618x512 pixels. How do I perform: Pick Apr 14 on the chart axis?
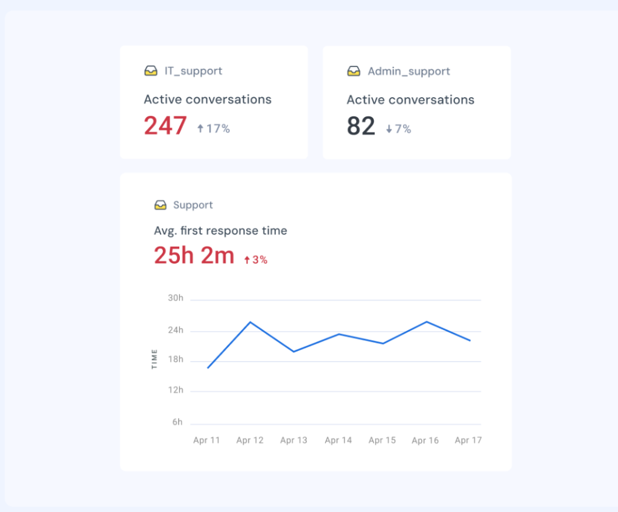[338, 440]
